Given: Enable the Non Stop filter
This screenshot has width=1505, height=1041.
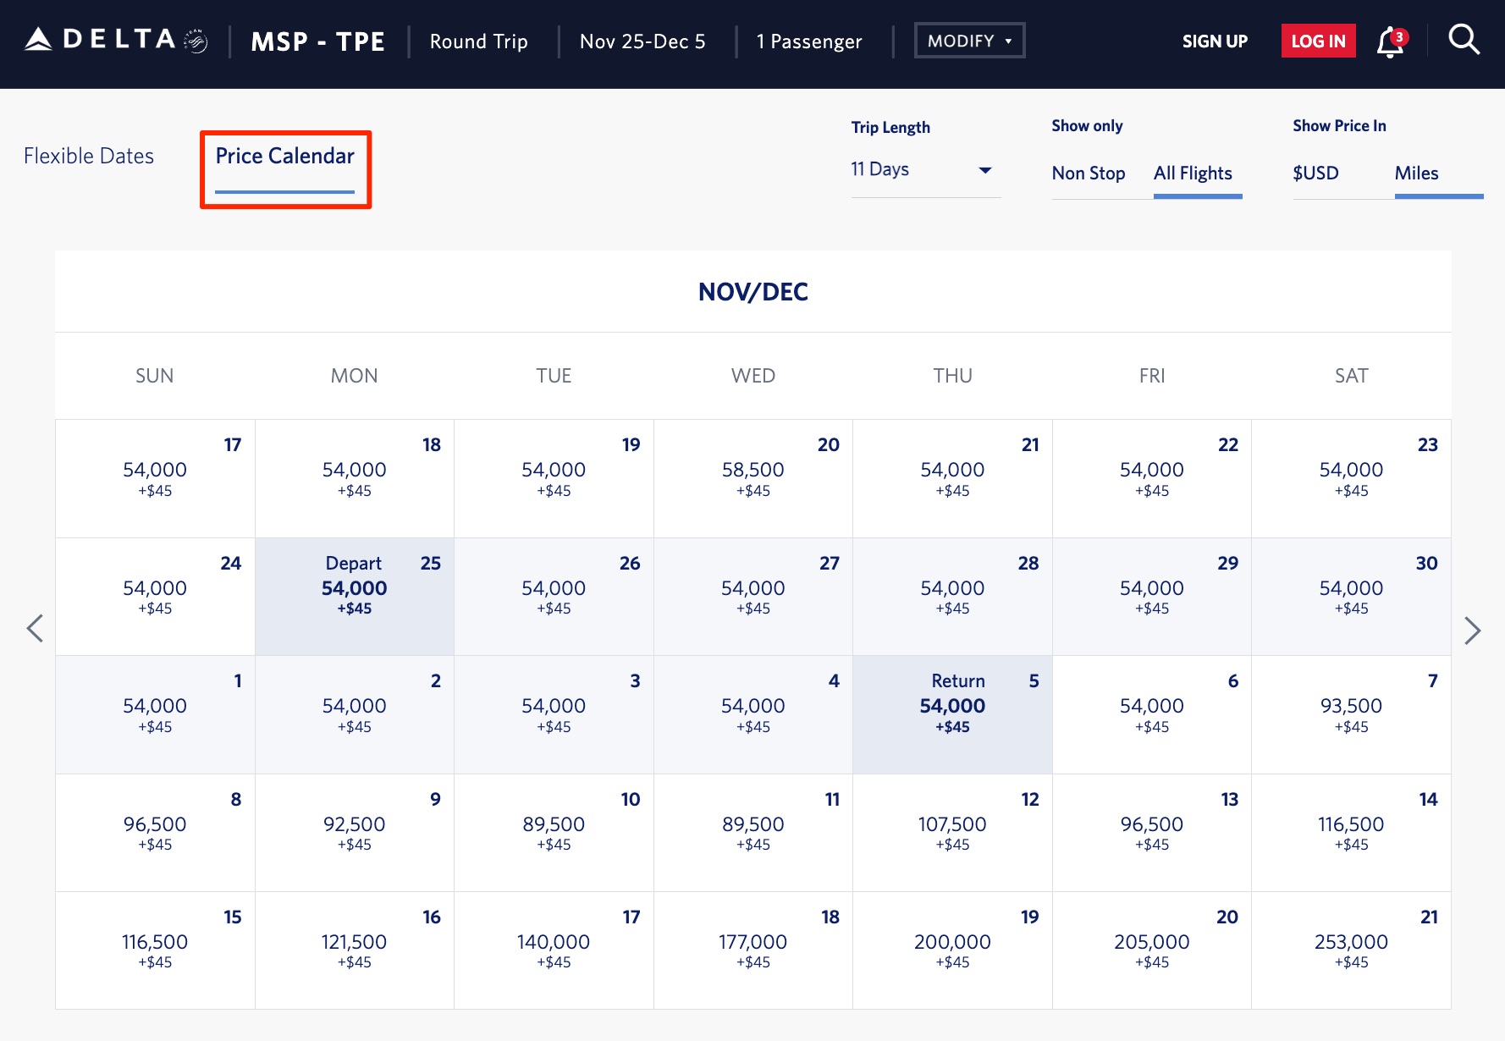Looking at the screenshot, I should (1089, 173).
